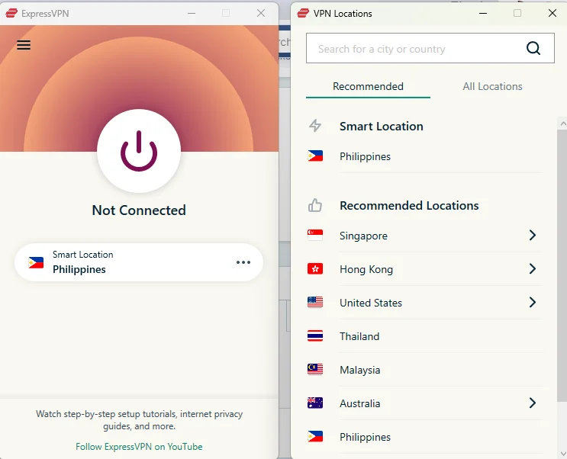Switch to the Recommended tab
567x459 pixels.
pyautogui.click(x=368, y=87)
